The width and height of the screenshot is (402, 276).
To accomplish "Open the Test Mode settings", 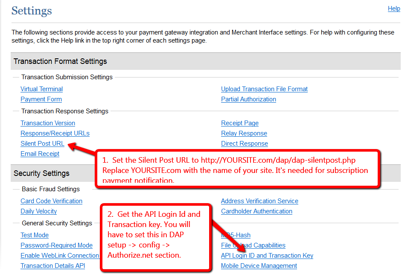I will [35, 235].
